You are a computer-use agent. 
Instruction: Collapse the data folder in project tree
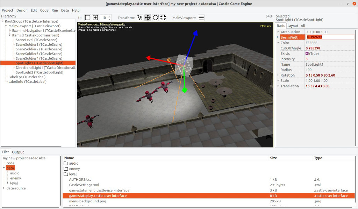coord(4,168)
